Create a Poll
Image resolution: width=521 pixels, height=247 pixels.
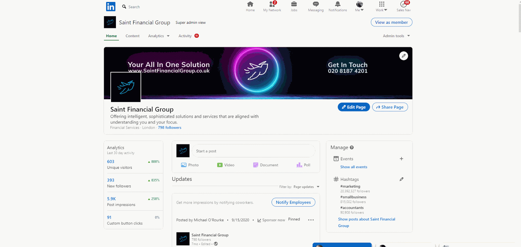(x=303, y=165)
